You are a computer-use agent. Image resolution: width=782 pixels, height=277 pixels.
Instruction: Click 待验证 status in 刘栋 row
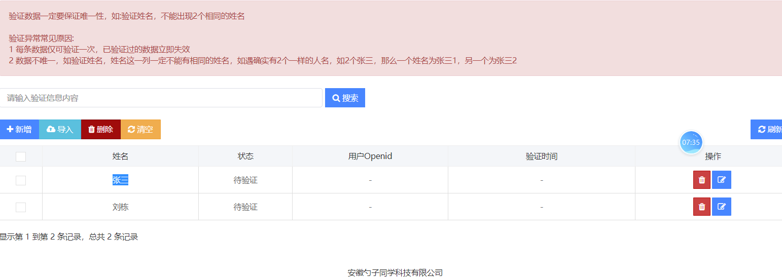click(x=245, y=207)
